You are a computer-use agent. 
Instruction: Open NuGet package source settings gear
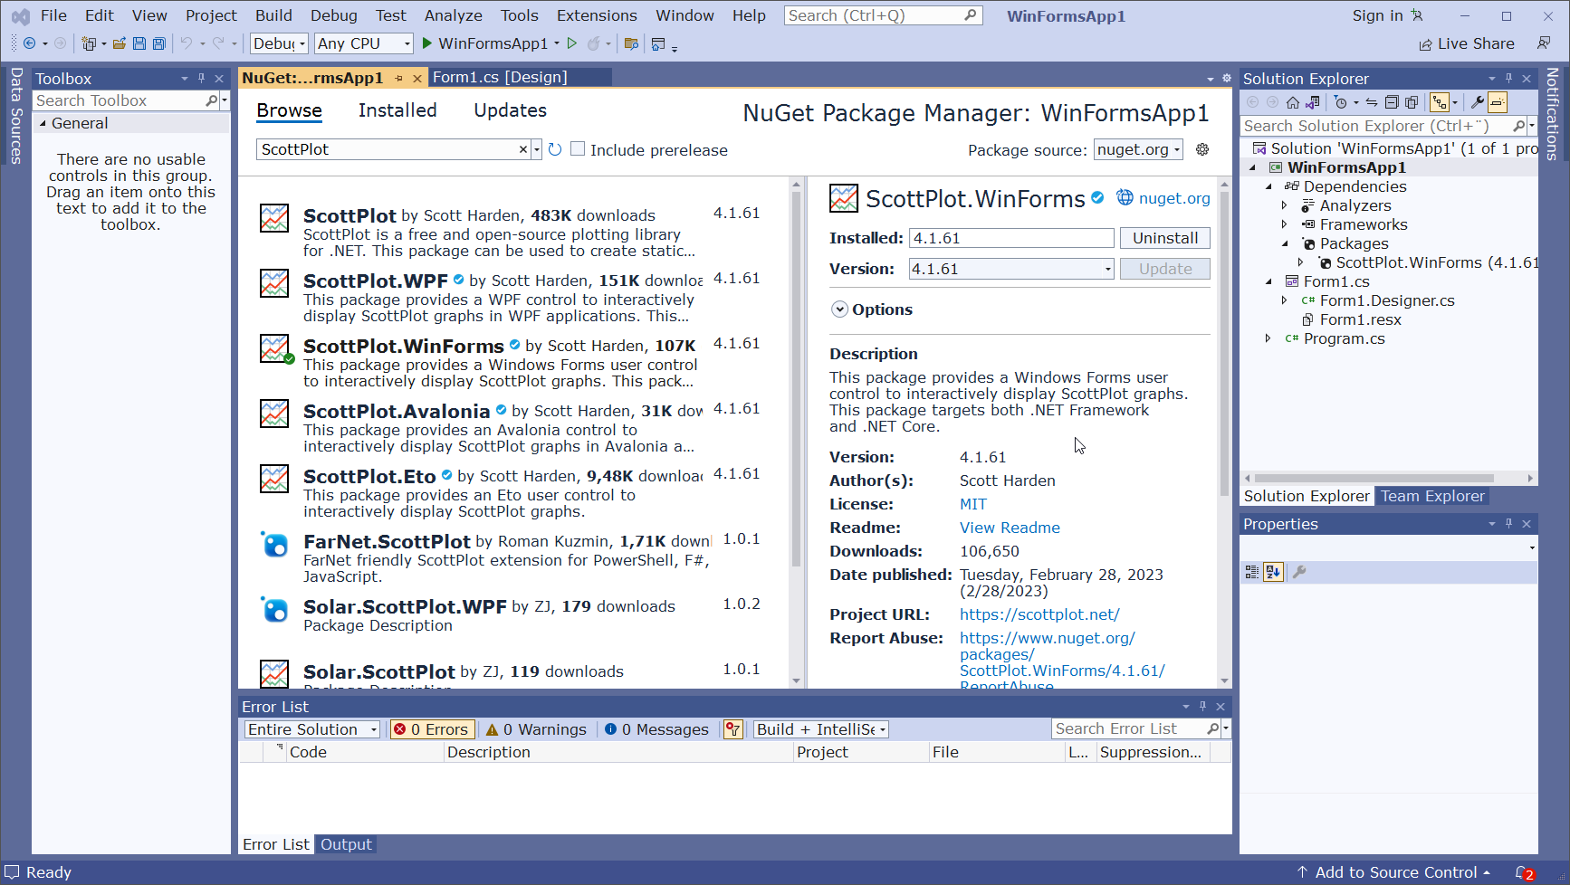coord(1202,149)
